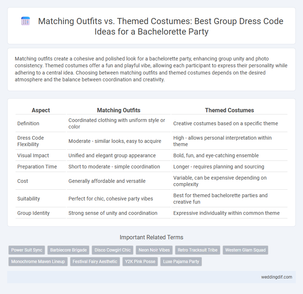Click the Western Glam Squad tag
The width and height of the screenshot is (303, 294).
[x=245, y=250]
